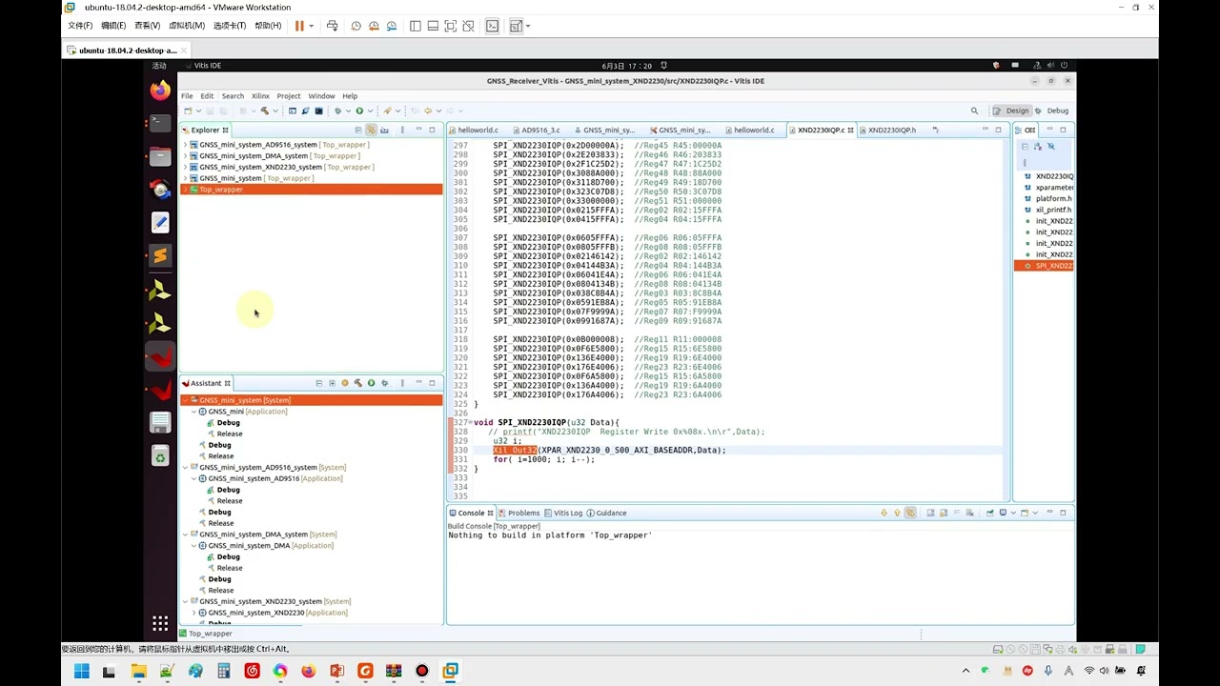Collapse GNSS_mini_system_DMA_system in Assistant
Image resolution: width=1220 pixels, height=686 pixels.
(x=185, y=535)
